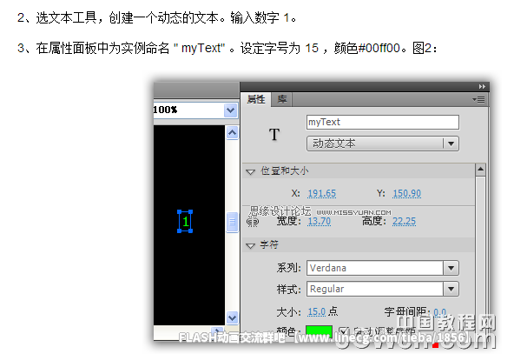This screenshot has width=514, height=354.
Task: Switch to the 属性 tab
Action: click(x=255, y=99)
